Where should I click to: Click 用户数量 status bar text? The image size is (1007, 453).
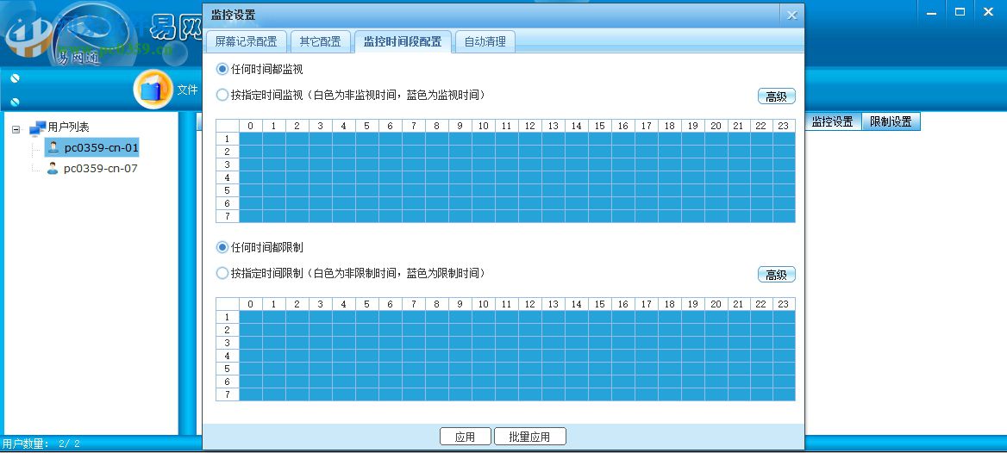tap(41, 444)
